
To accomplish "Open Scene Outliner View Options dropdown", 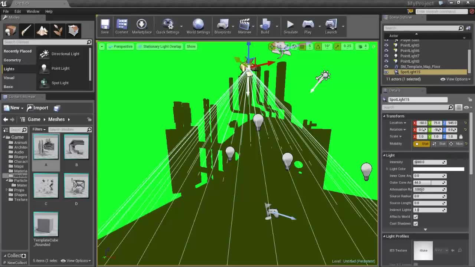I will click(455, 79).
